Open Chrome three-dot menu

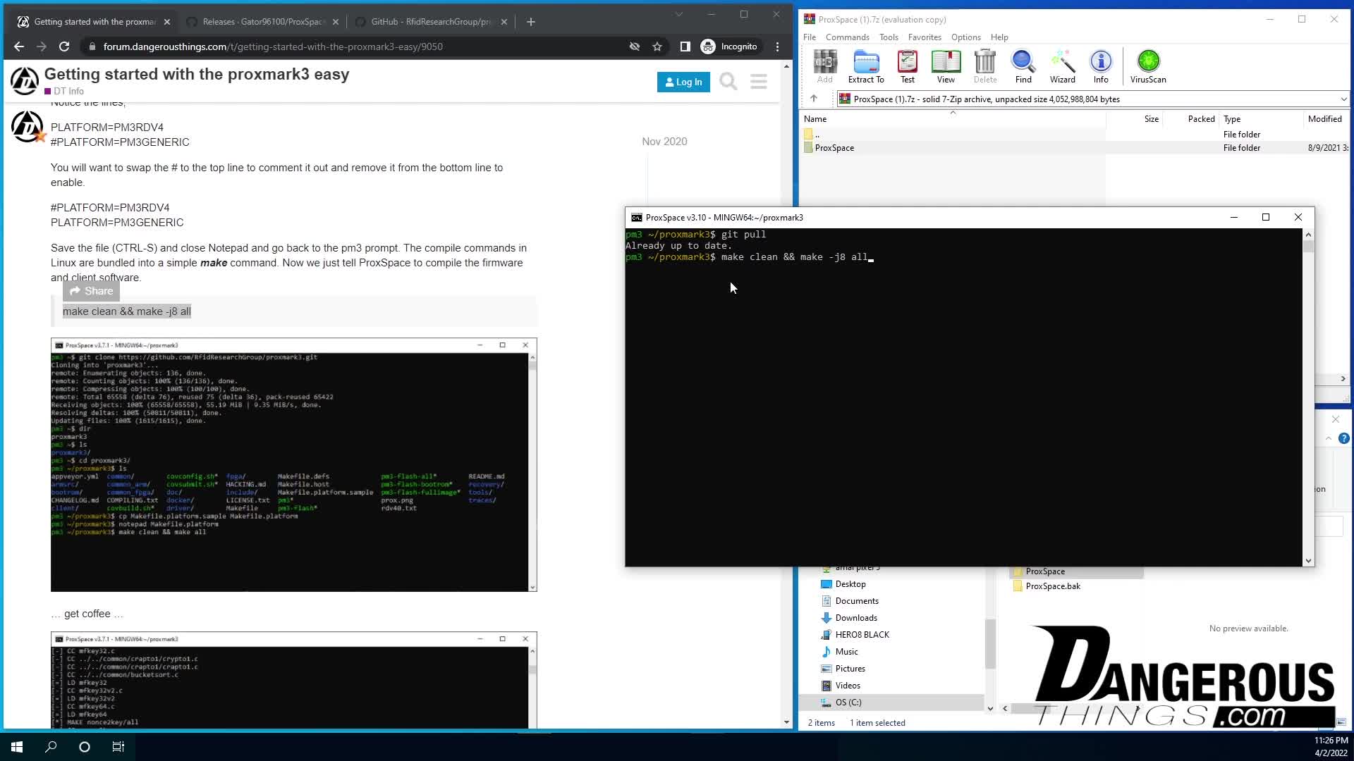click(x=778, y=47)
